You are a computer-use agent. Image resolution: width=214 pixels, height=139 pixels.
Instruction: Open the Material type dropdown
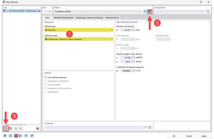pyautogui.click(x=79, y=30)
